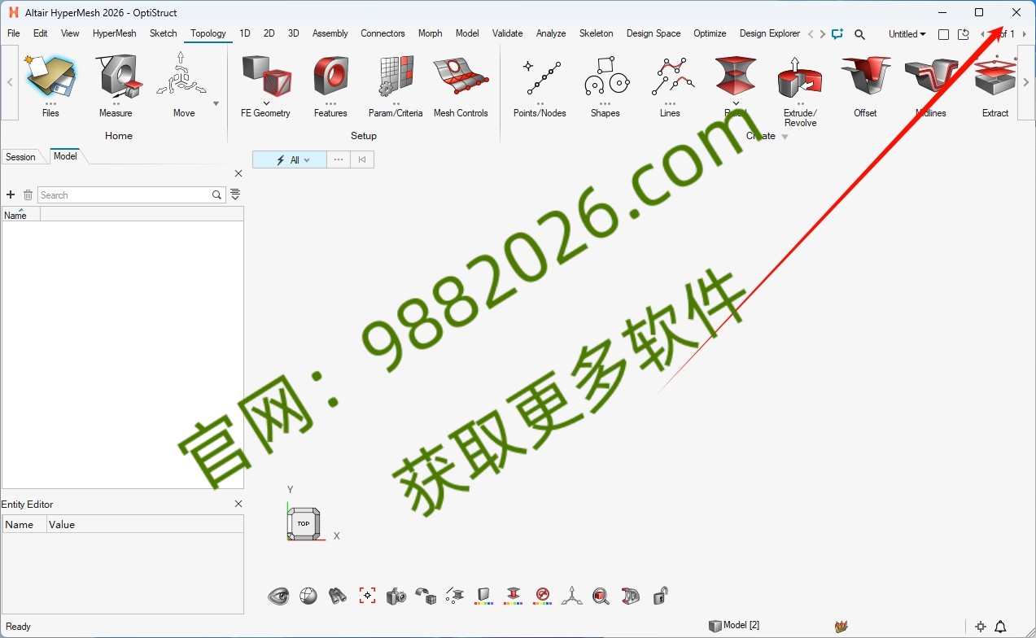Switch to the Morph ribbon tab
Image resolution: width=1036 pixels, height=638 pixels.
[431, 33]
